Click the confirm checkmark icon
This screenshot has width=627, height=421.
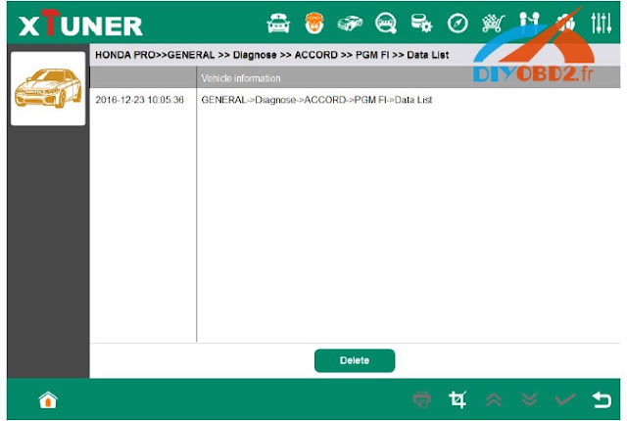pos(565,399)
